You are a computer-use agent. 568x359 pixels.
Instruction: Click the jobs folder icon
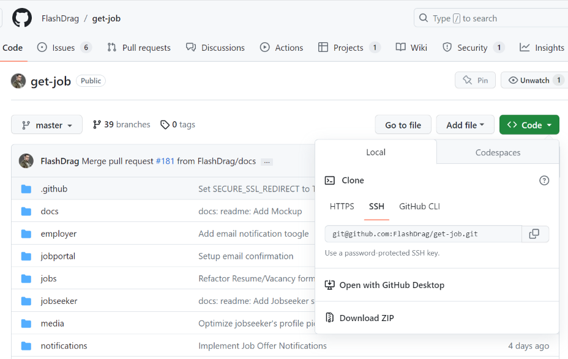point(26,279)
